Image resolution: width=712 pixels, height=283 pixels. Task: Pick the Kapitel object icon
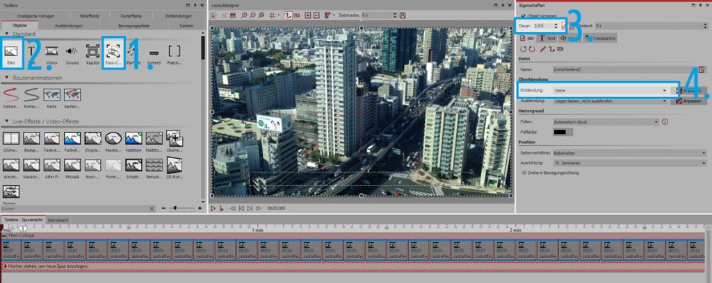(x=92, y=51)
